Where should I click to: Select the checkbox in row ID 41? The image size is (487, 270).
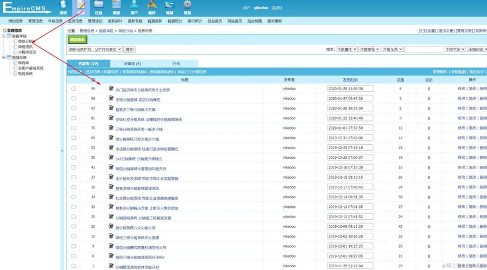pyautogui.click(x=74, y=167)
